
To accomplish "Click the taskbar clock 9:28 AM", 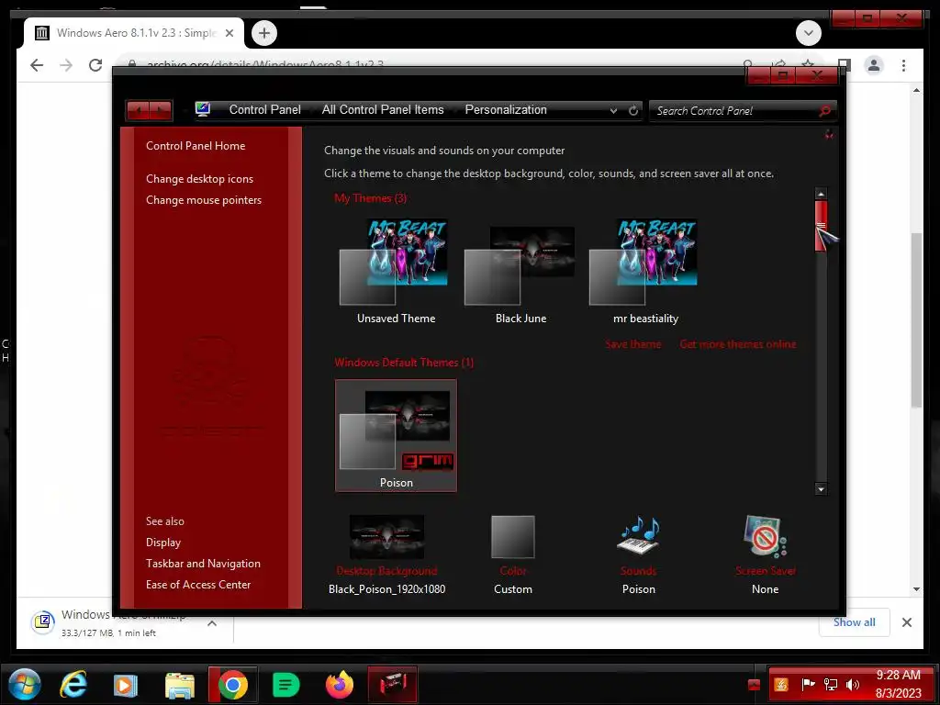I will coord(898,675).
